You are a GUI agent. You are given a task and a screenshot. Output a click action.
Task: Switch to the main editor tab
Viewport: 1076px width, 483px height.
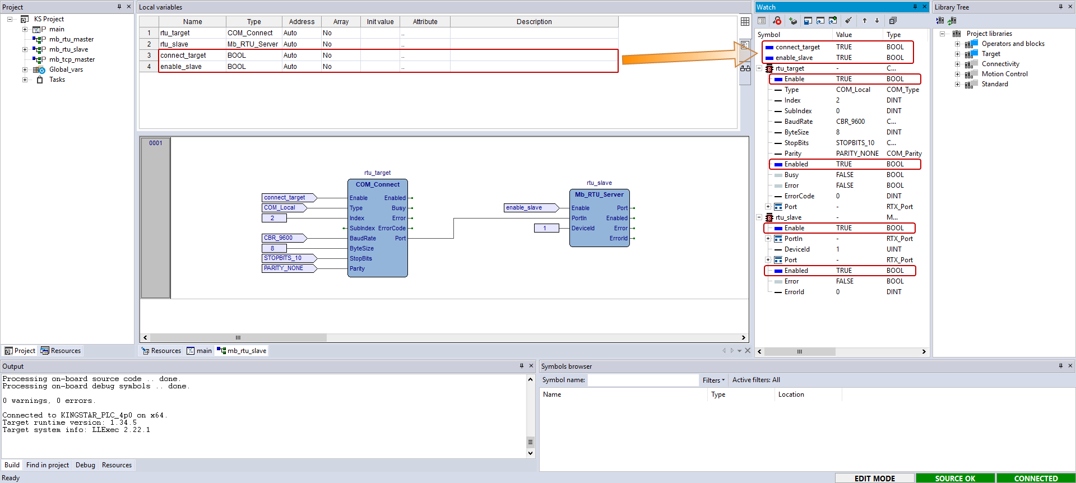click(x=200, y=351)
